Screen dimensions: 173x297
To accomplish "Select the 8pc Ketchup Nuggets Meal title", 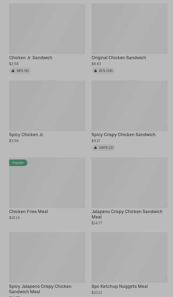I will click(x=120, y=287).
